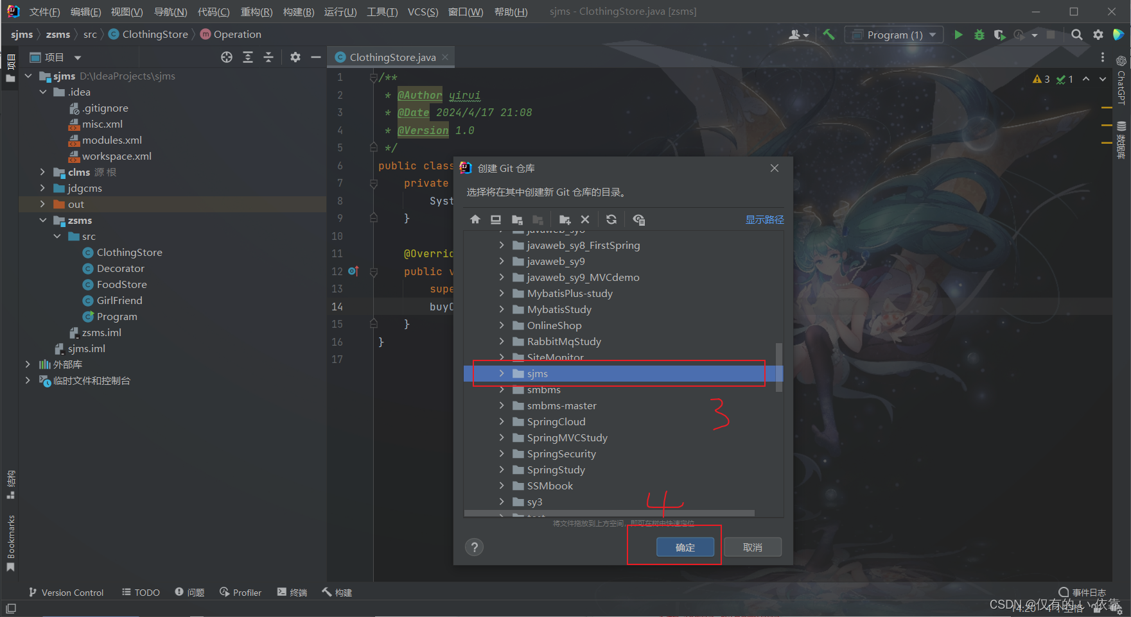Click the gutter override icon on line 12
The height and width of the screenshot is (617, 1131).
pos(353,271)
